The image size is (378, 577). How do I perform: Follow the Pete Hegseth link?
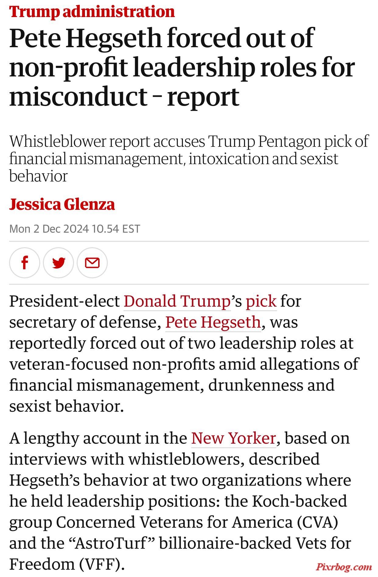[213, 322]
